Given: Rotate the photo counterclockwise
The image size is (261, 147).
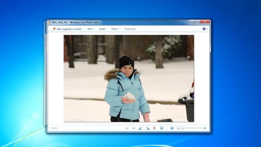Looking at the screenshot, I should click(141, 128).
